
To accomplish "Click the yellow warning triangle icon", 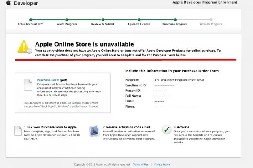I will [x=24, y=47].
